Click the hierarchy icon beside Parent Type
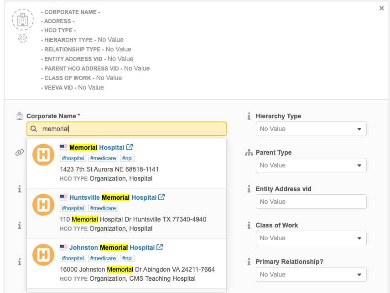The height and width of the screenshot is (293, 390). (249, 153)
